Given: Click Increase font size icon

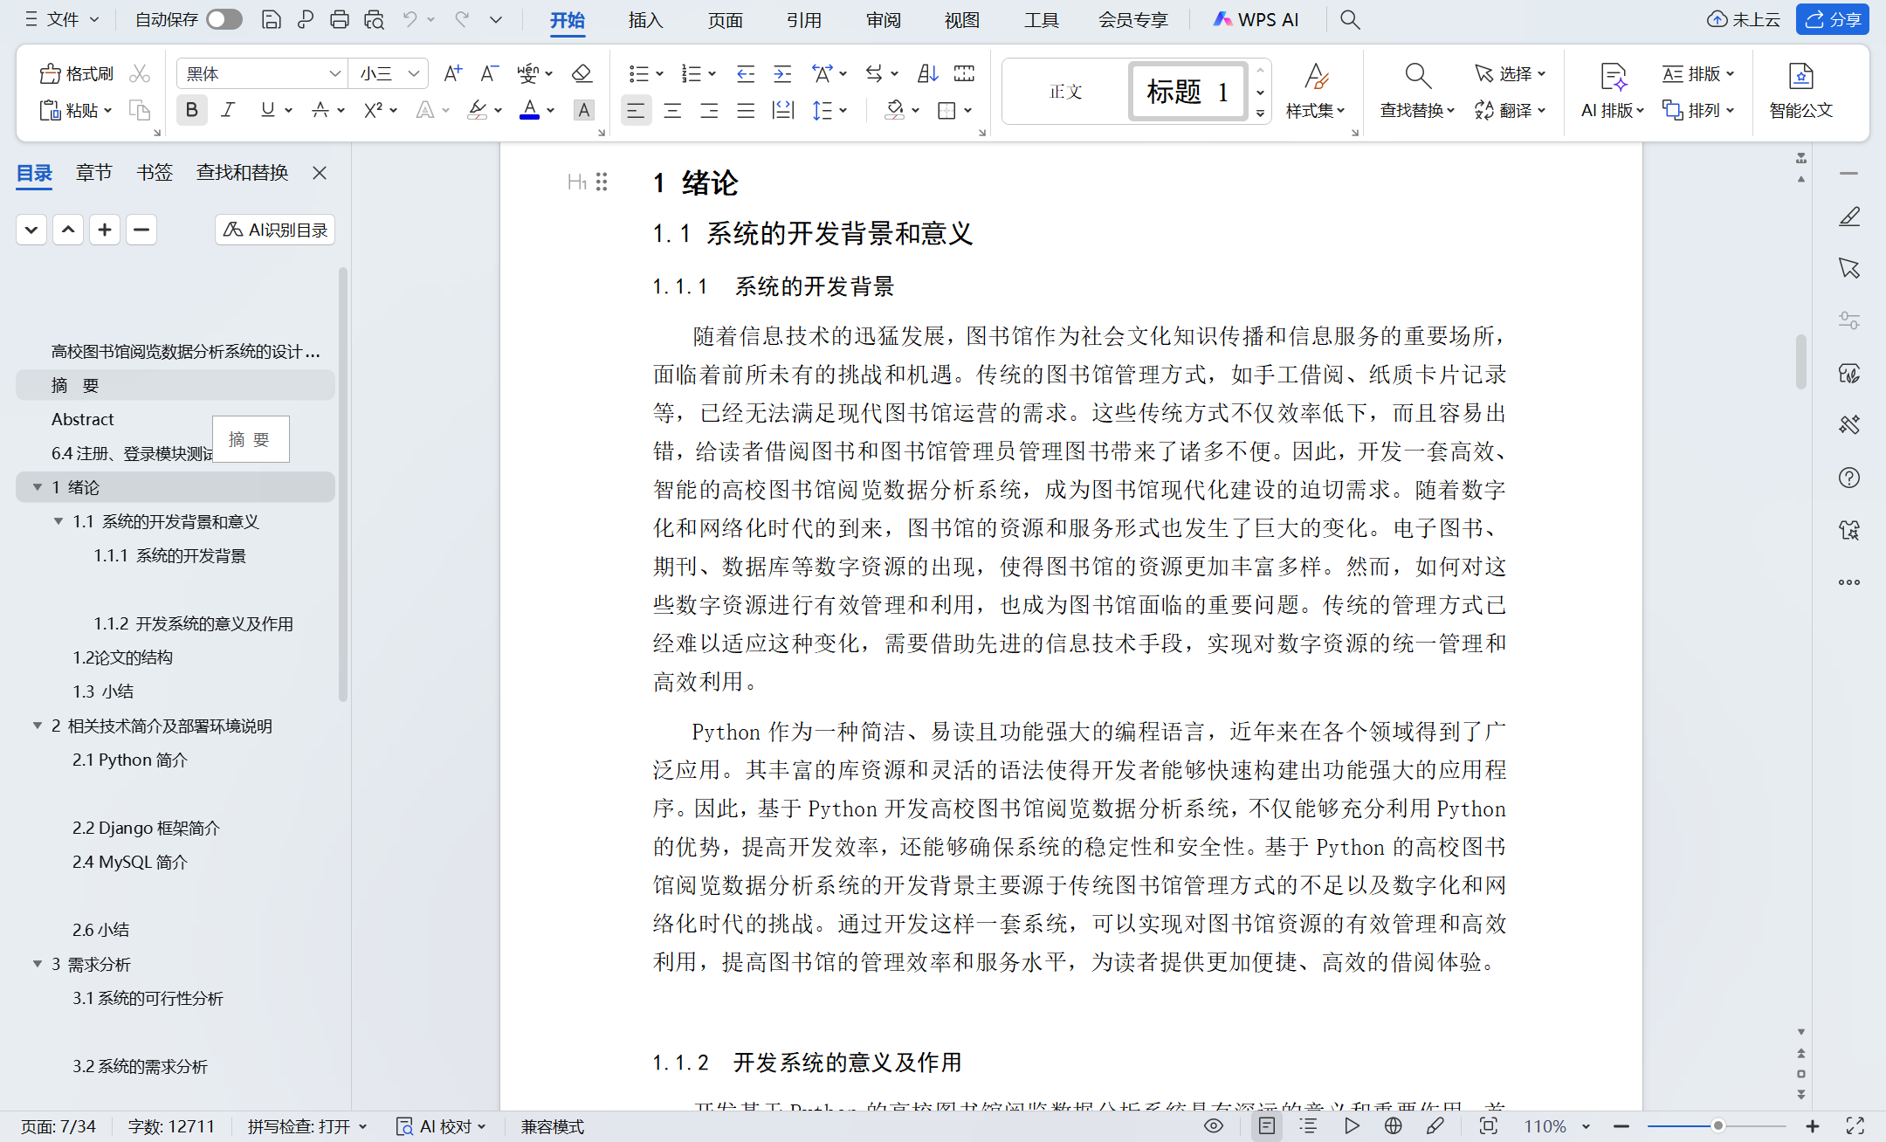Looking at the screenshot, I should click(x=452, y=73).
